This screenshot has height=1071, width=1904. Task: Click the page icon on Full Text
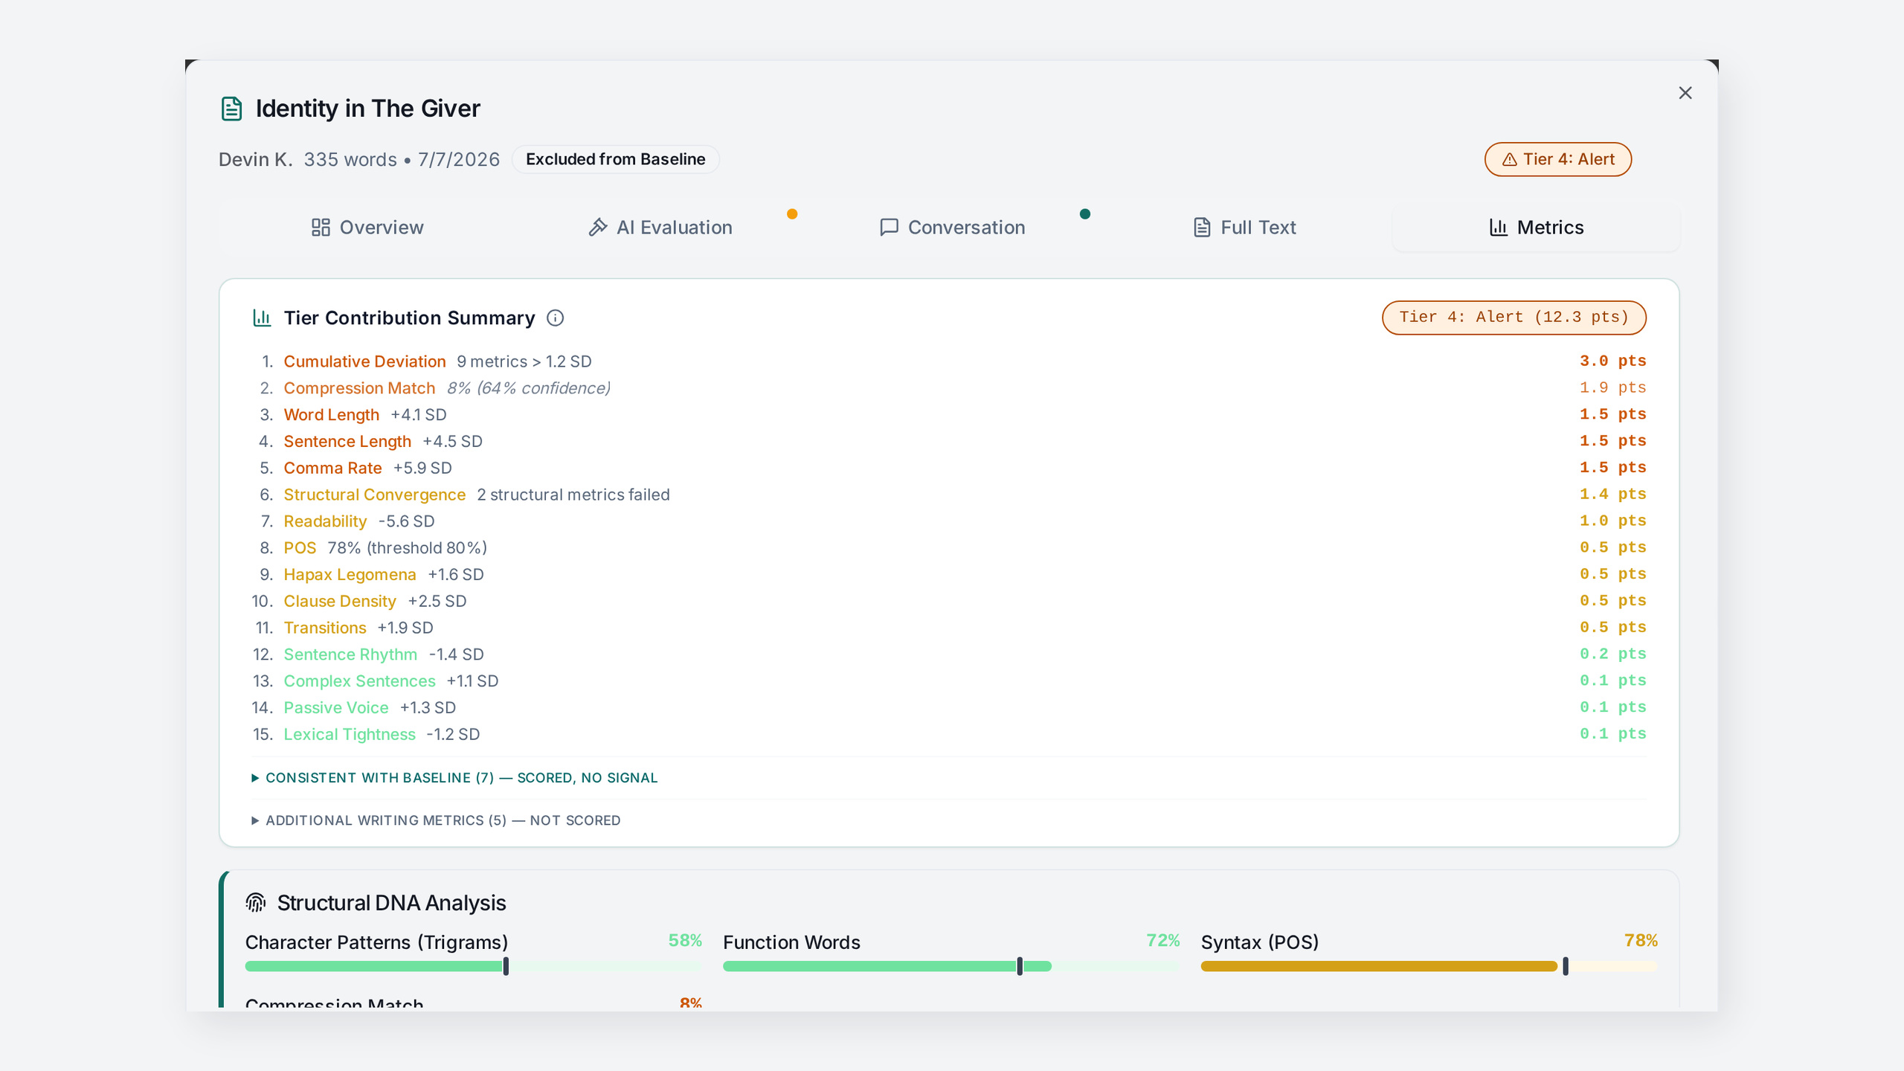pyautogui.click(x=1202, y=228)
